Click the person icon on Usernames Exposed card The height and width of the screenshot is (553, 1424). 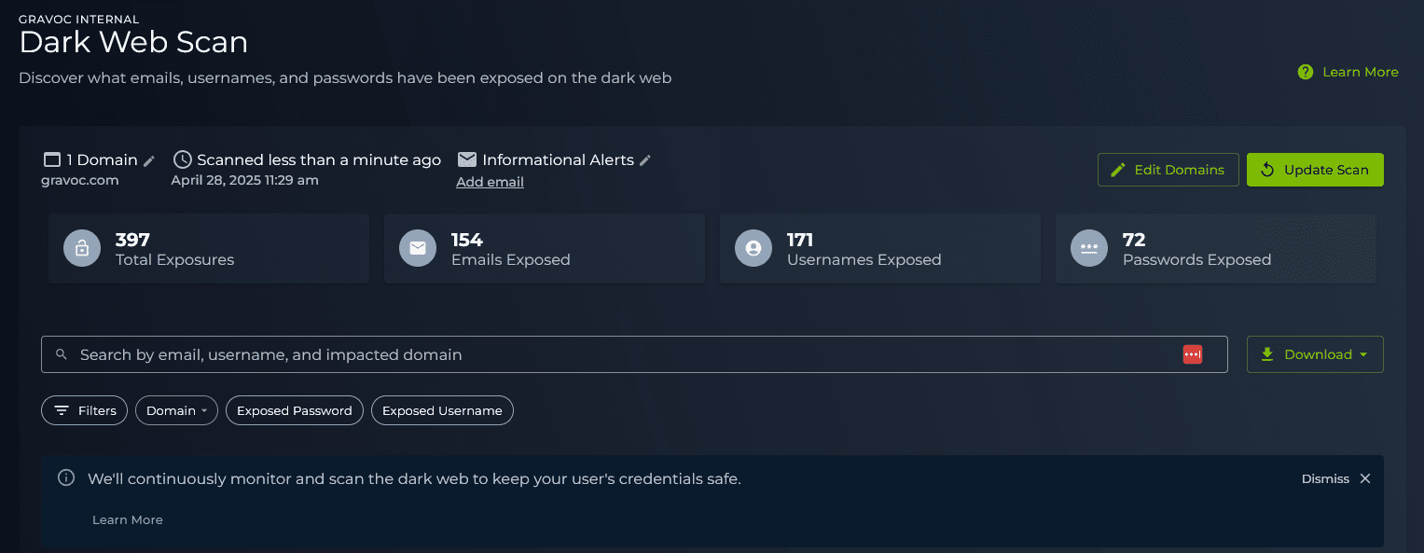[753, 248]
